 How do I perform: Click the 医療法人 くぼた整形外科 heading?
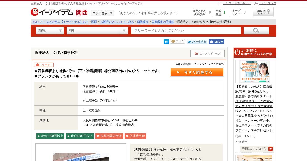(56, 53)
